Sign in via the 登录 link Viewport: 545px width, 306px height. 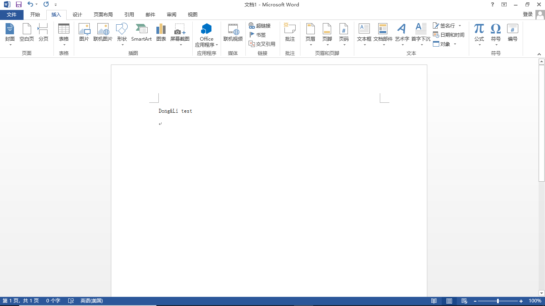(x=528, y=14)
